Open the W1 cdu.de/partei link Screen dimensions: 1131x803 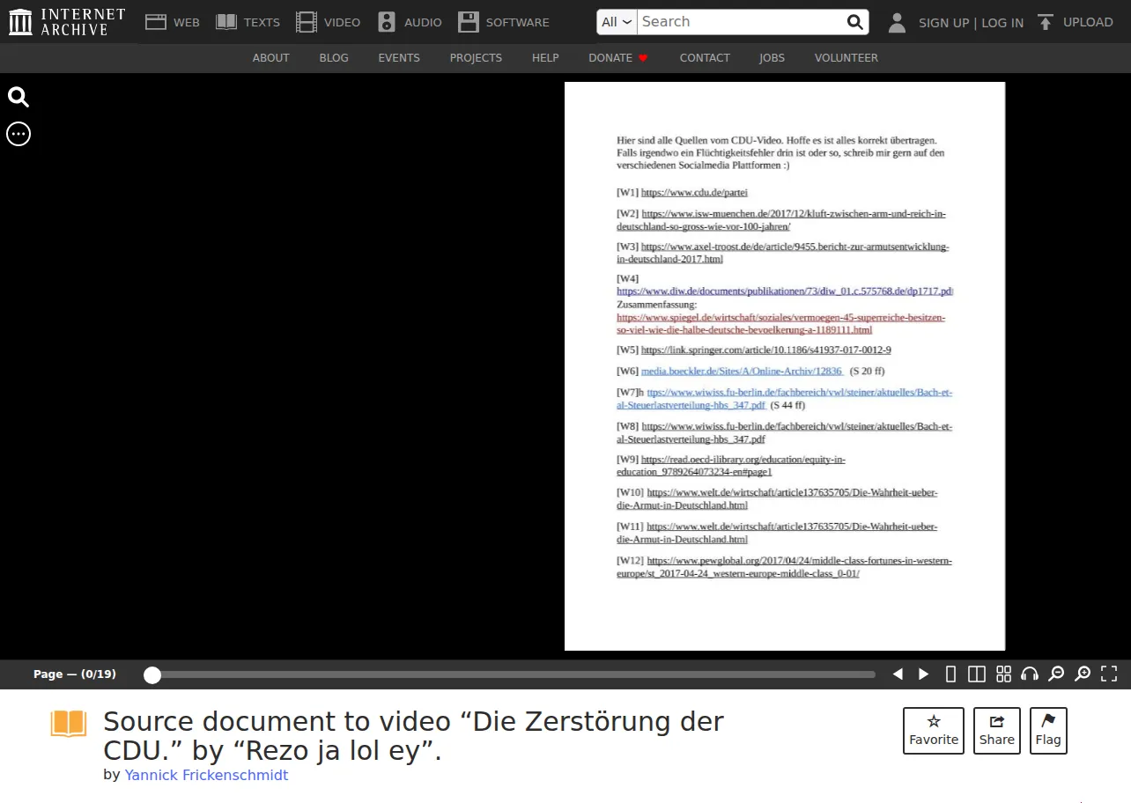coord(694,192)
